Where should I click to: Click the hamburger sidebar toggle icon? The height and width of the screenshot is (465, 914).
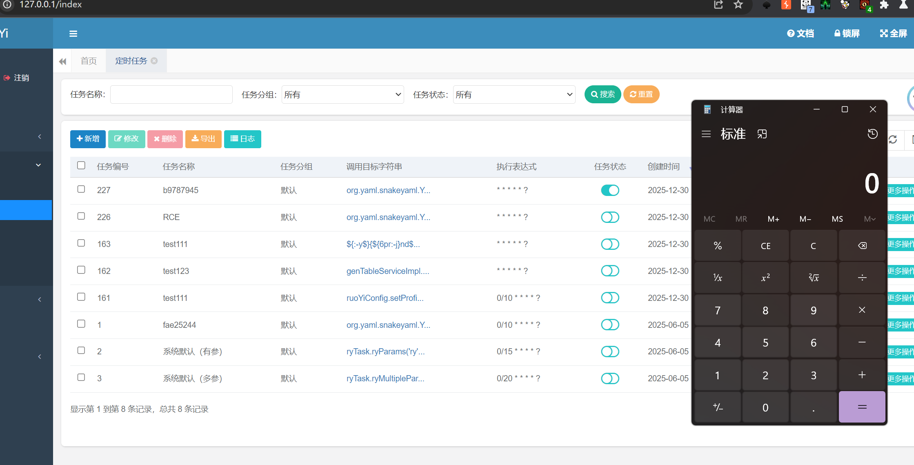tap(73, 34)
